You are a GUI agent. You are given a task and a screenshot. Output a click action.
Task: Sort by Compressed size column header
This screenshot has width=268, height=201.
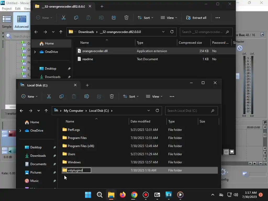(190, 43)
